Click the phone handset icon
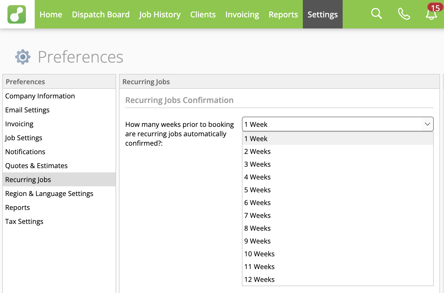Viewport: 444px width, 293px height. coord(404,14)
